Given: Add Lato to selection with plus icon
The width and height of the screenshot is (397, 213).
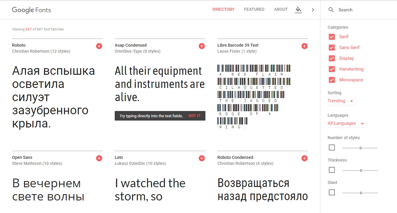Looking at the screenshot, I should (x=202, y=158).
